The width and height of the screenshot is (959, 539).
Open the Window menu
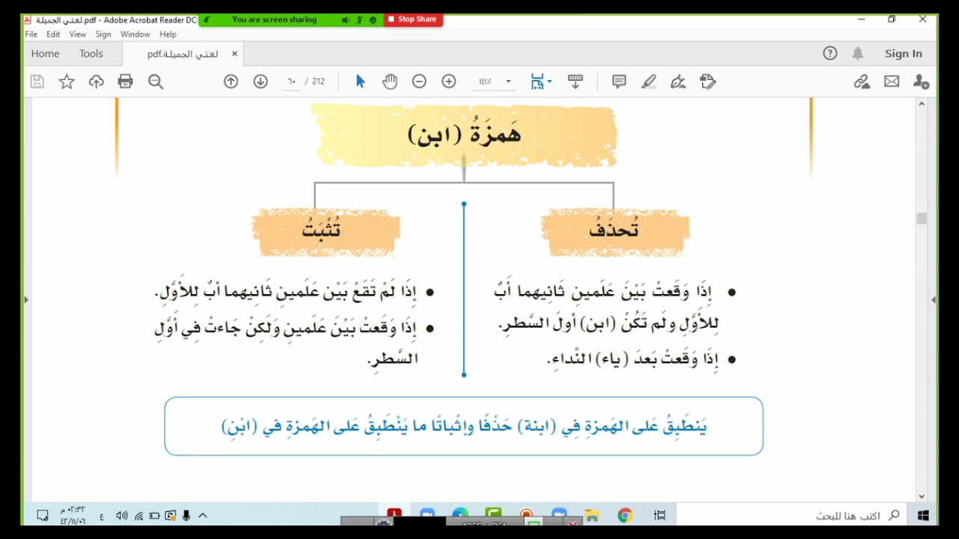click(x=136, y=34)
